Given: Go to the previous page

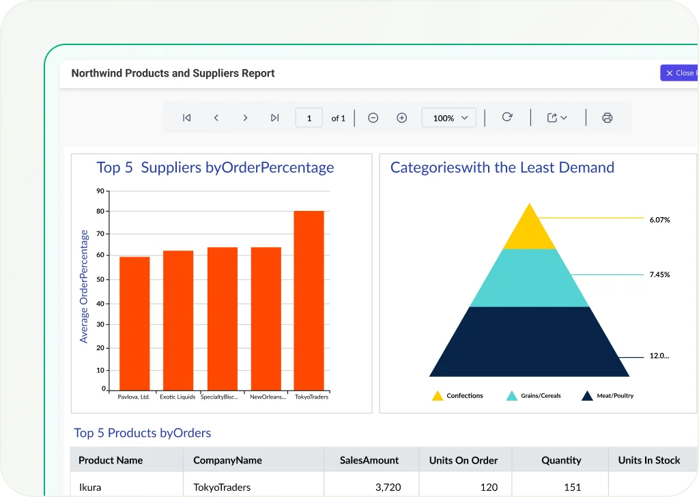Looking at the screenshot, I should tap(216, 117).
